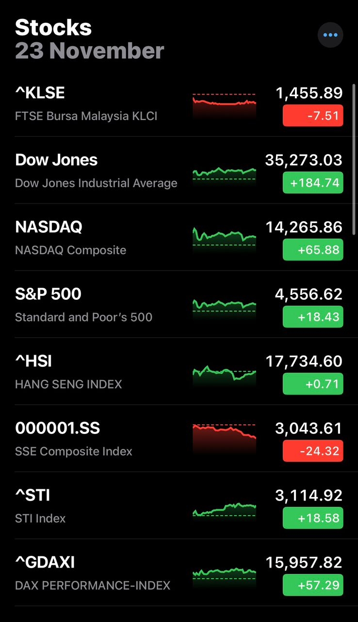Toggle the +57.29 ^GDAXI change badge
Viewport: 358px width, 622px height.
coord(313,585)
